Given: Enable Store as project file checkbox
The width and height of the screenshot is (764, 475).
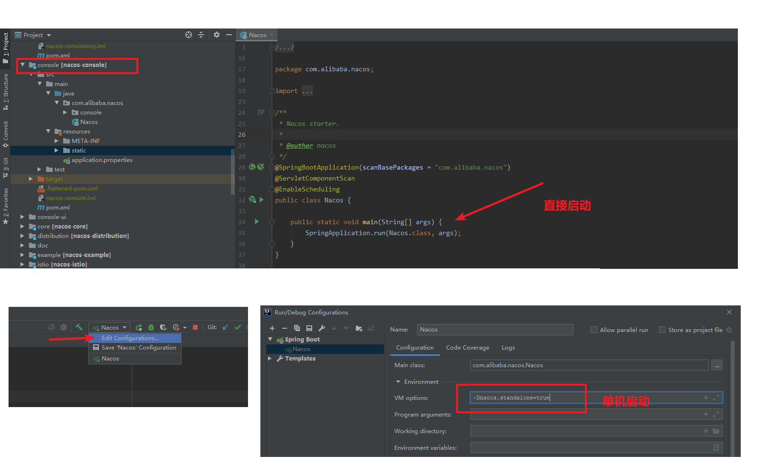Looking at the screenshot, I should 662,330.
